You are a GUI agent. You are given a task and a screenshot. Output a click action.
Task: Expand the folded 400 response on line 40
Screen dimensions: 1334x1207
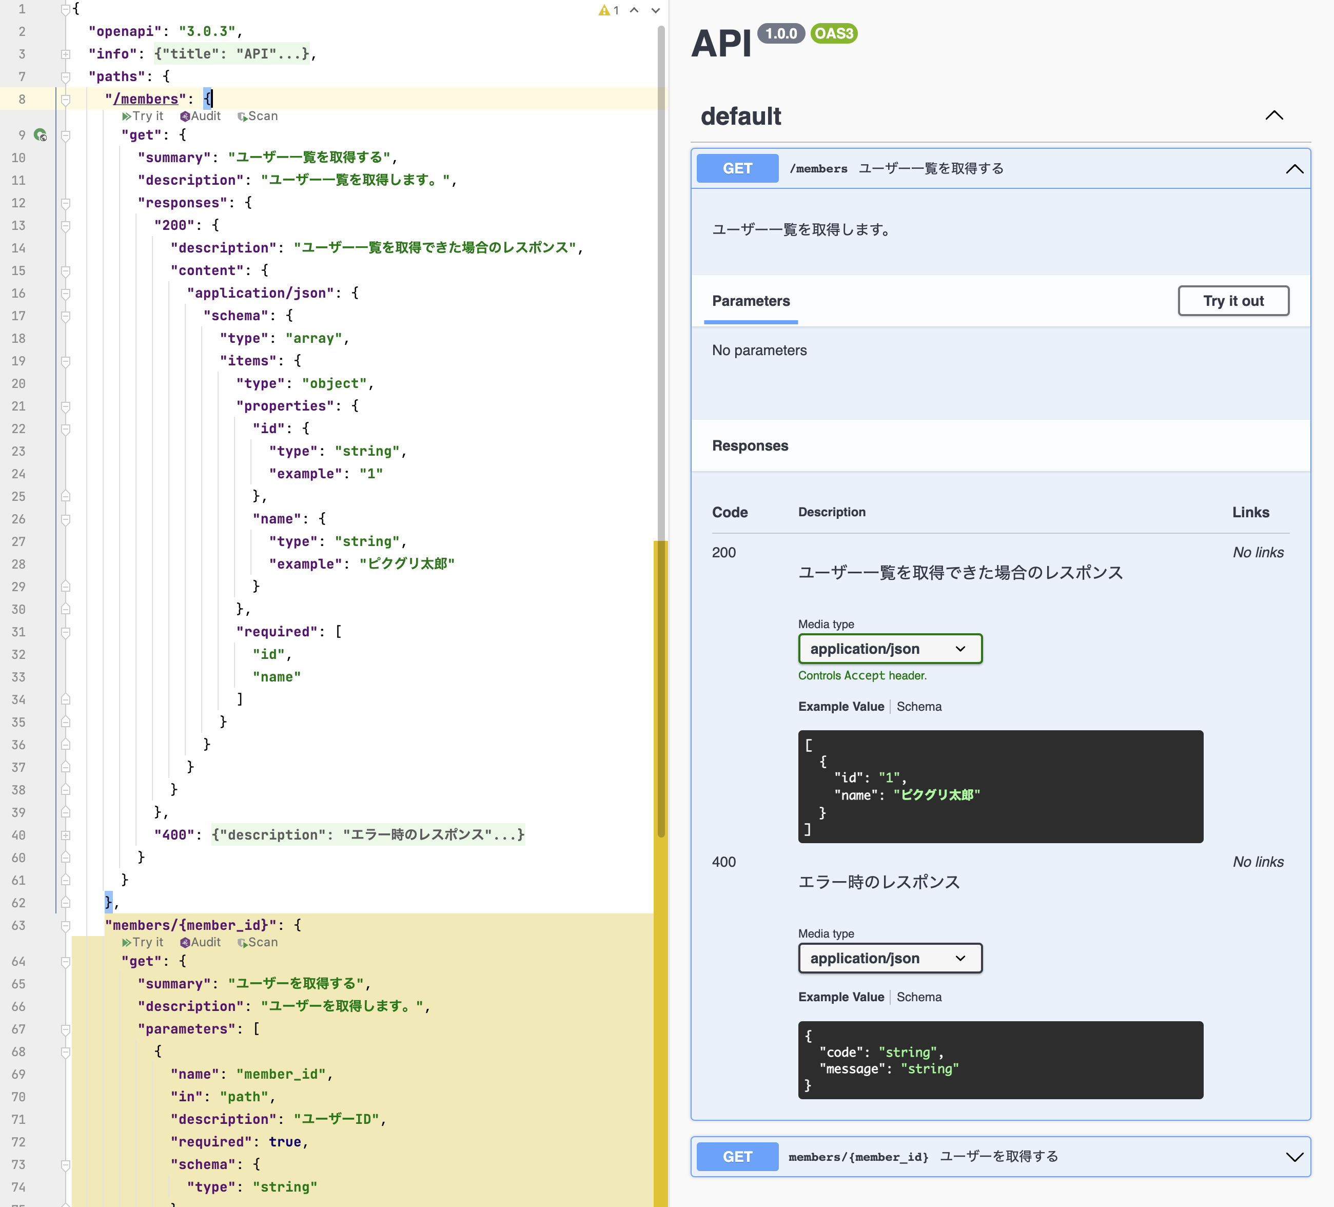[x=66, y=835]
